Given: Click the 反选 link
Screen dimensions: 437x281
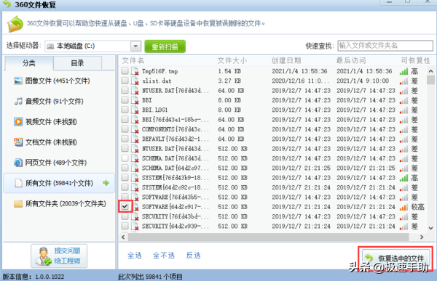Looking at the screenshot, I should tap(193, 255).
